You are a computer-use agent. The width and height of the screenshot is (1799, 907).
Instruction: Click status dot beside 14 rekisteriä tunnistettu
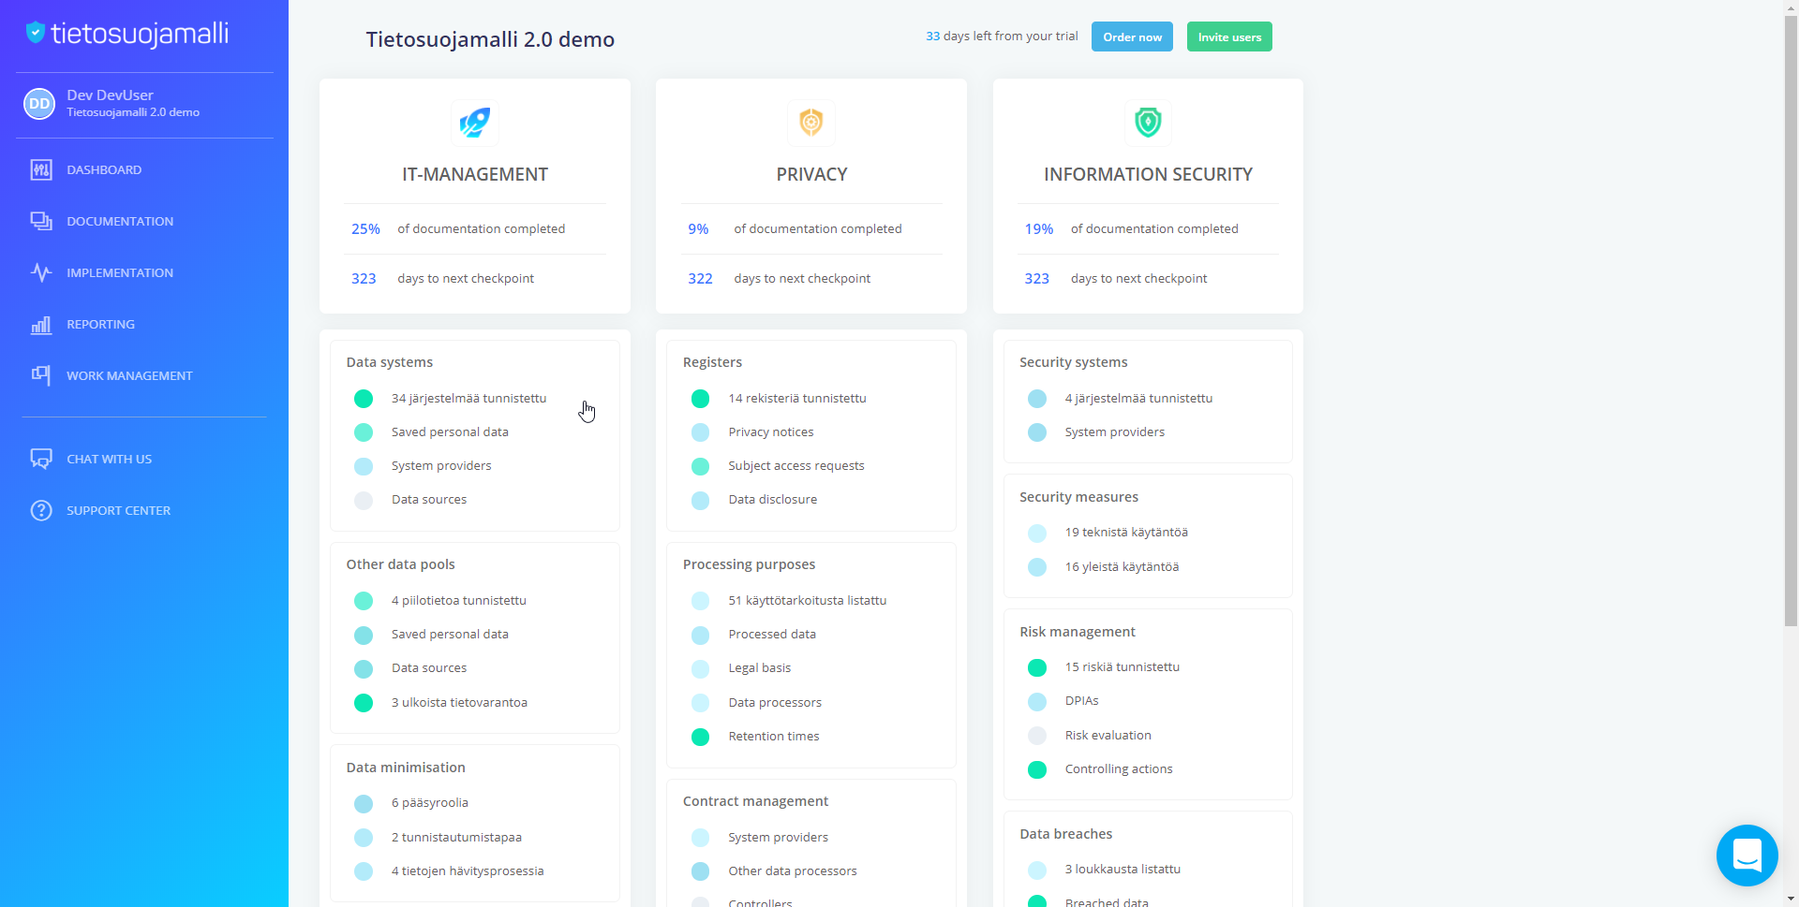coord(700,399)
